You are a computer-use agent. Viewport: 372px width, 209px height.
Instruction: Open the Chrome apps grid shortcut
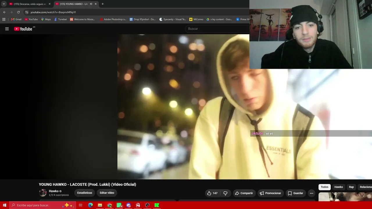4,19
